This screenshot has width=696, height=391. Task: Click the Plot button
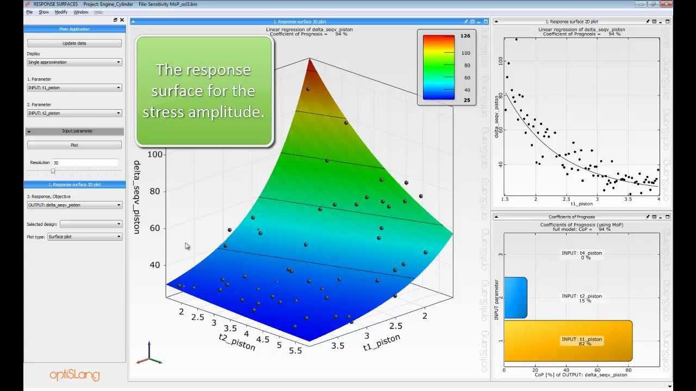click(74, 145)
